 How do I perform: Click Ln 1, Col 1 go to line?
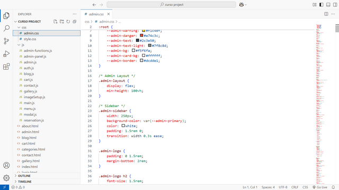(x=250, y=187)
